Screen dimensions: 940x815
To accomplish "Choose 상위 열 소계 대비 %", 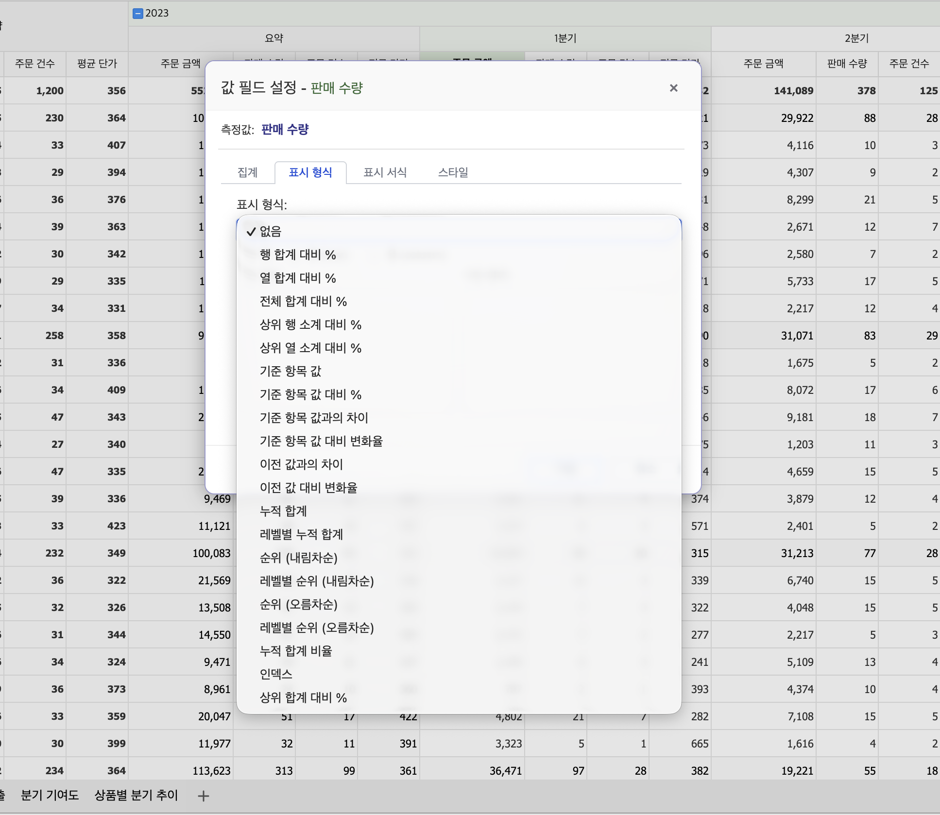I will [459, 348].
